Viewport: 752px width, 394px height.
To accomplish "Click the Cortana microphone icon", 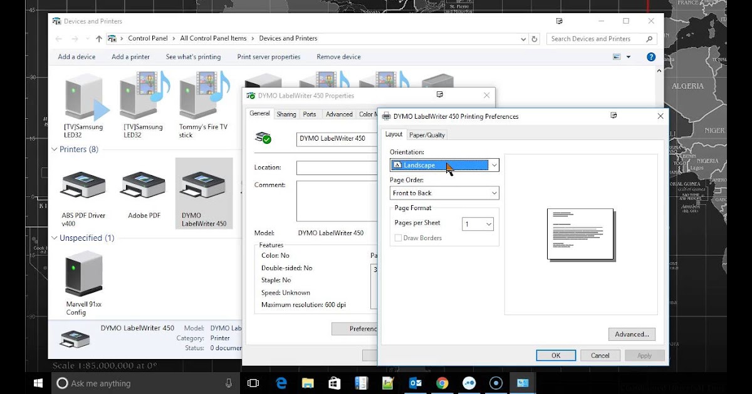I will point(229,383).
